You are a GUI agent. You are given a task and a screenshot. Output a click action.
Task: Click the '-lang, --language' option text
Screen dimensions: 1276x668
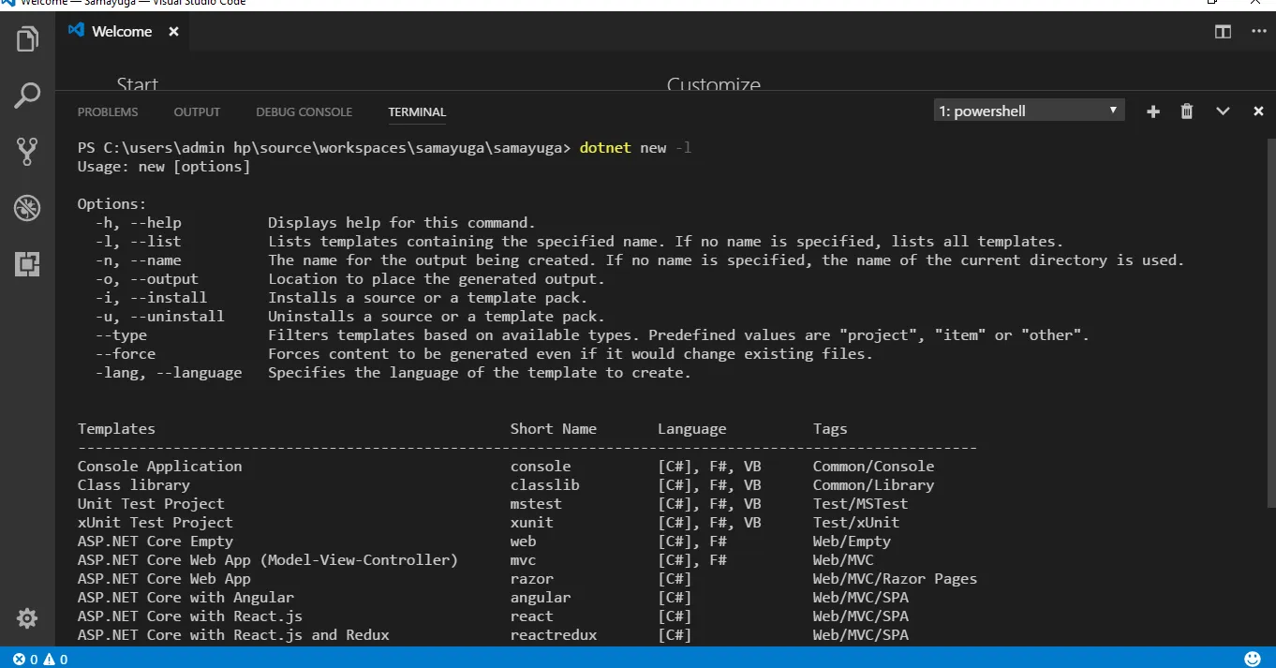coord(168,372)
